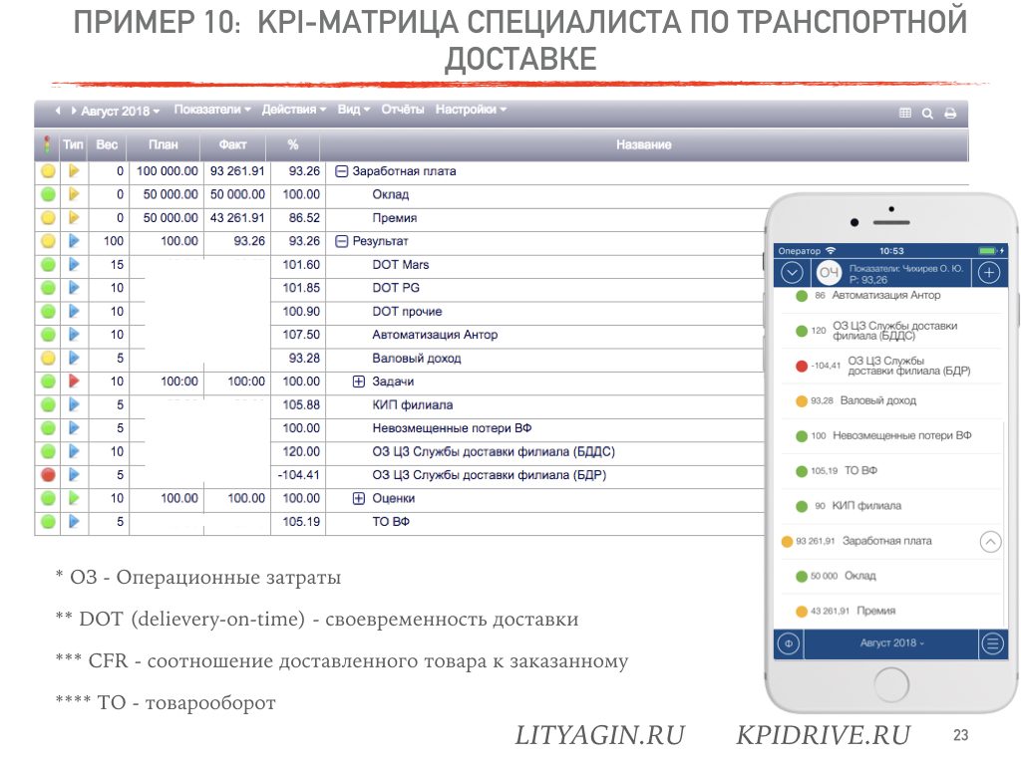Select Невозмещенные потери ВФ table row name
Image resolution: width=1021 pixels, height=765 pixels.
(452, 428)
